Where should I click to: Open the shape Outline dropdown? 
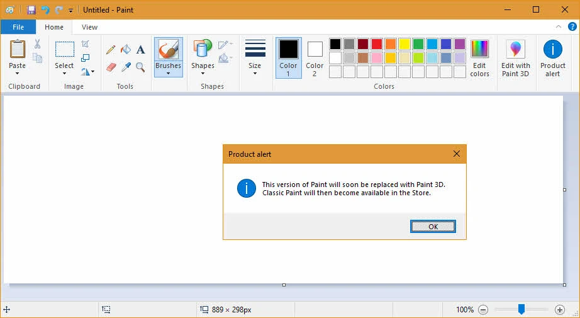click(225, 45)
